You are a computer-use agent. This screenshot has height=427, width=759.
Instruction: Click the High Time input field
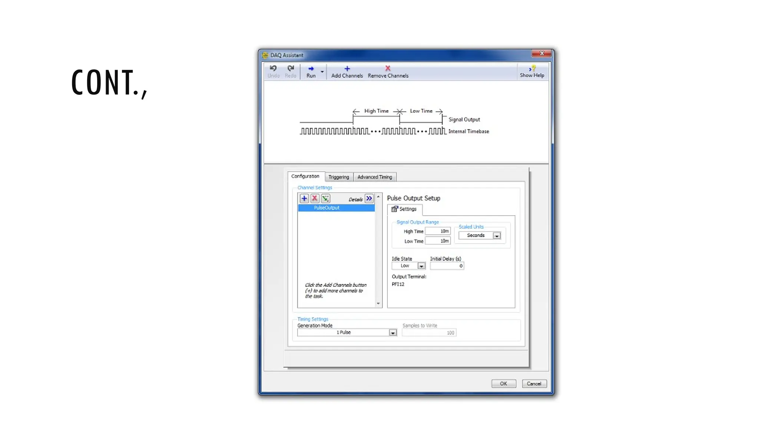pyautogui.click(x=438, y=231)
